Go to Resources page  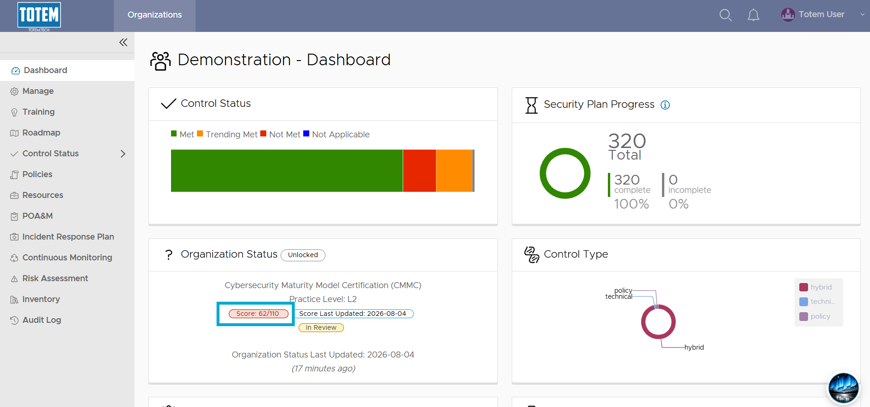click(67, 195)
